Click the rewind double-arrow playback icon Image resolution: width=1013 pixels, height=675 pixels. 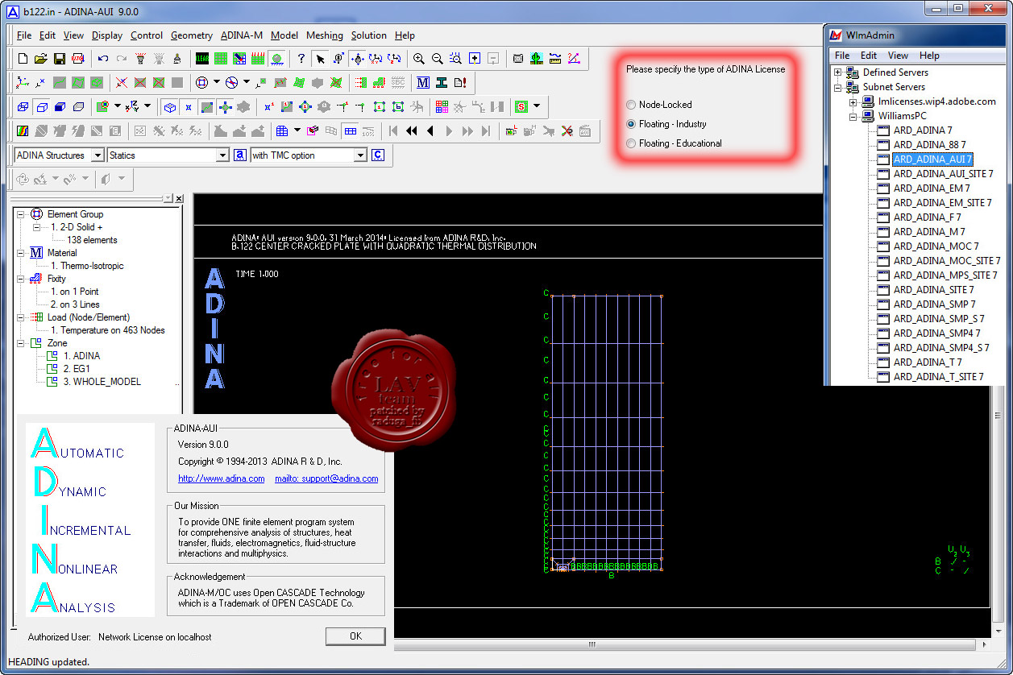(x=411, y=130)
